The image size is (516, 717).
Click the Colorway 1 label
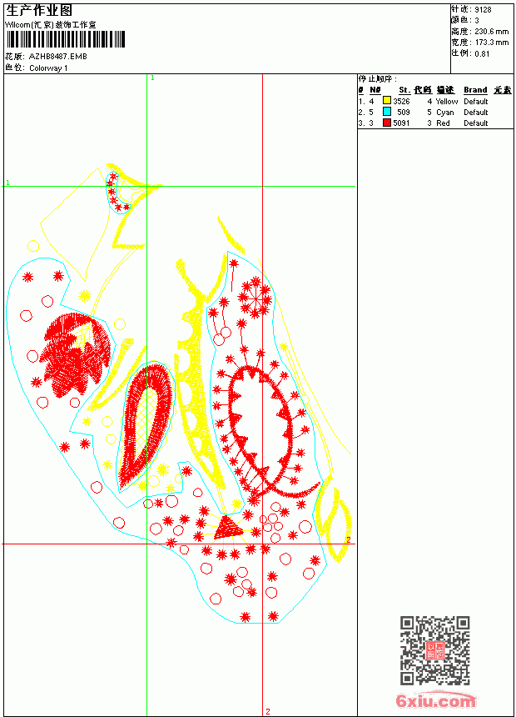click(48, 68)
